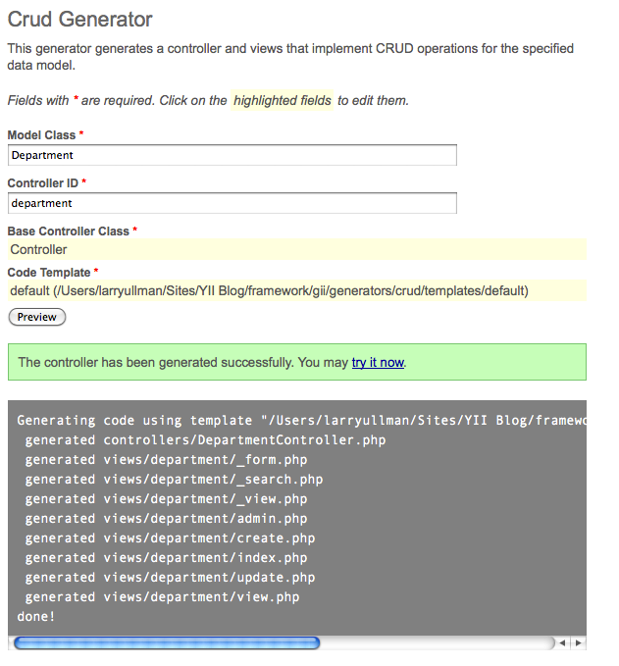
Task: Edit the Code Template highlighted field
Action: [x=296, y=290]
